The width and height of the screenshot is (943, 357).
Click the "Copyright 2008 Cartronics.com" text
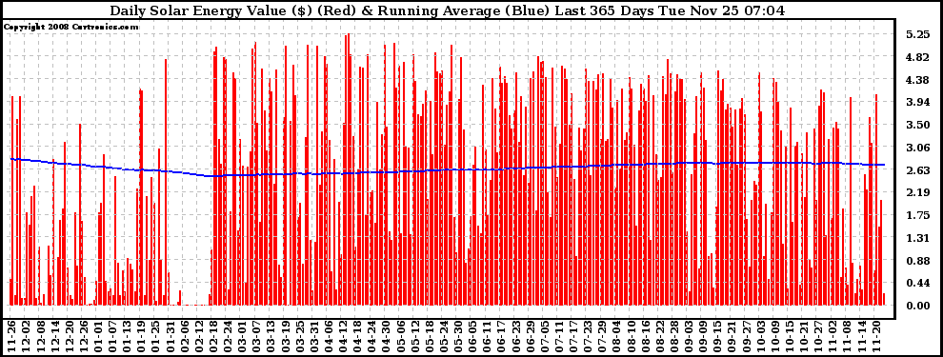pos(71,27)
